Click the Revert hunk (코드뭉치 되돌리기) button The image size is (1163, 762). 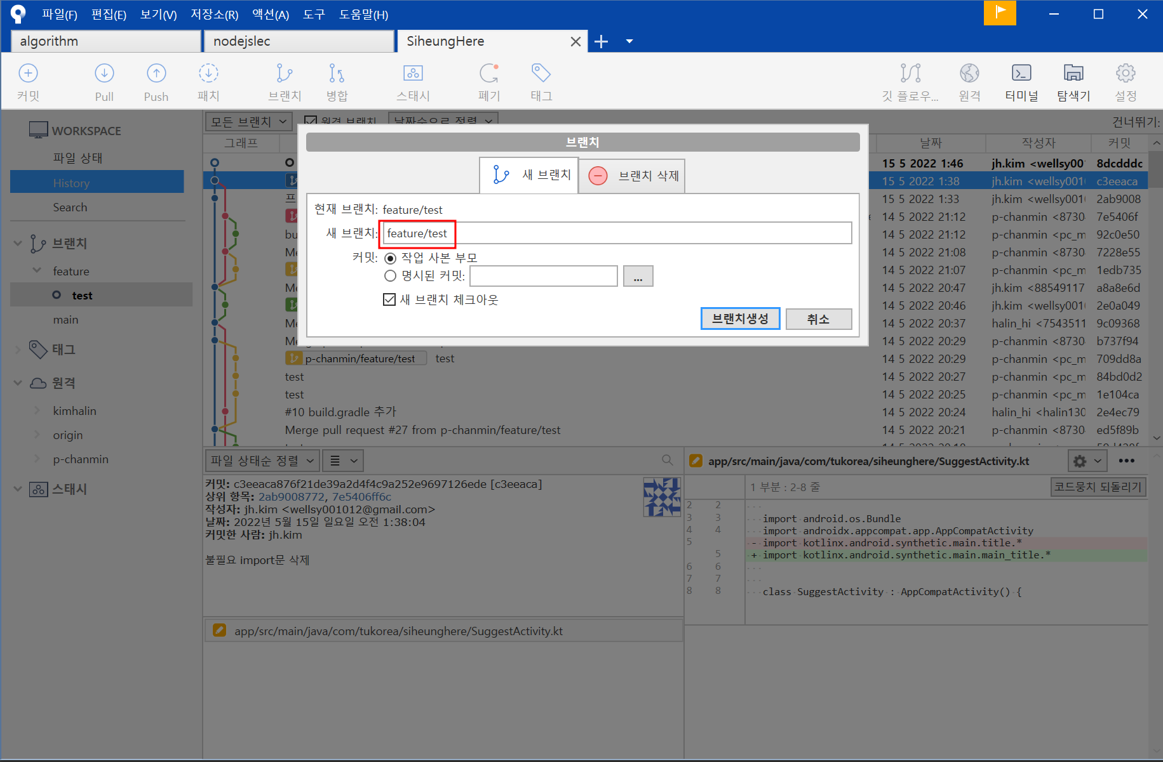pyautogui.click(x=1098, y=487)
